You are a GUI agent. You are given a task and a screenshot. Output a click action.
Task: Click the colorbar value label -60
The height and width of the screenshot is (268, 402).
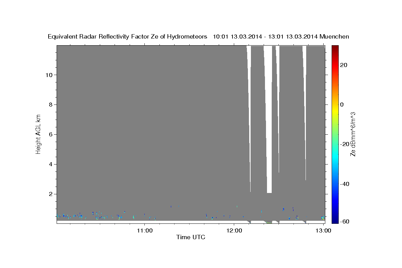345,221
